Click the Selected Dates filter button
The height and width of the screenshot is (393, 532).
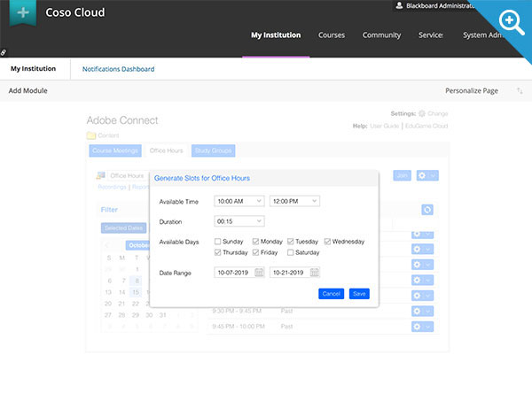pyautogui.click(x=123, y=228)
